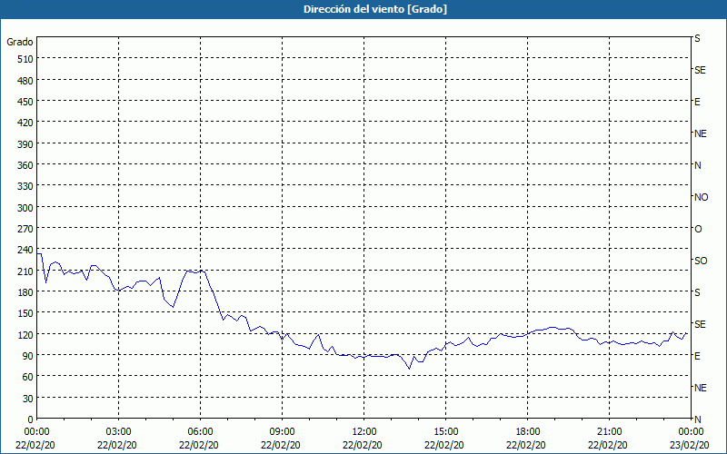Image resolution: width=727 pixels, height=454 pixels.
Task: Click the 210 y-axis value
Action: tap(25, 271)
